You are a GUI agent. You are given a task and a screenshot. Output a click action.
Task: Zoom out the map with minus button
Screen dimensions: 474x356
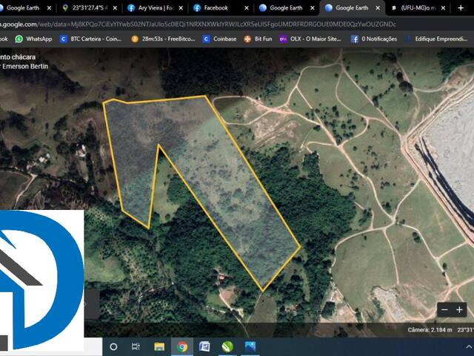pyautogui.click(x=444, y=310)
